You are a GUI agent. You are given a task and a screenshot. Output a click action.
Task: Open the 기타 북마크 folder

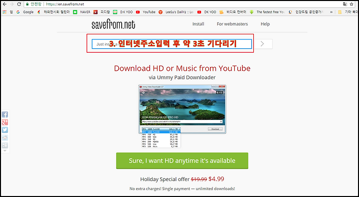[348, 12]
